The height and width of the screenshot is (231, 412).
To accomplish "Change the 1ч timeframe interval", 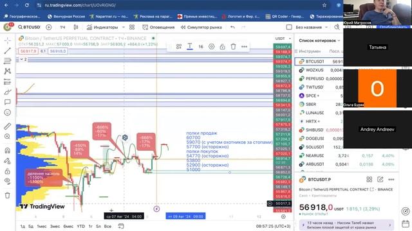I will coord(62,27).
